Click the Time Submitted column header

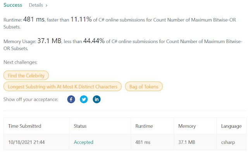pyautogui.click(x=25, y=126)
